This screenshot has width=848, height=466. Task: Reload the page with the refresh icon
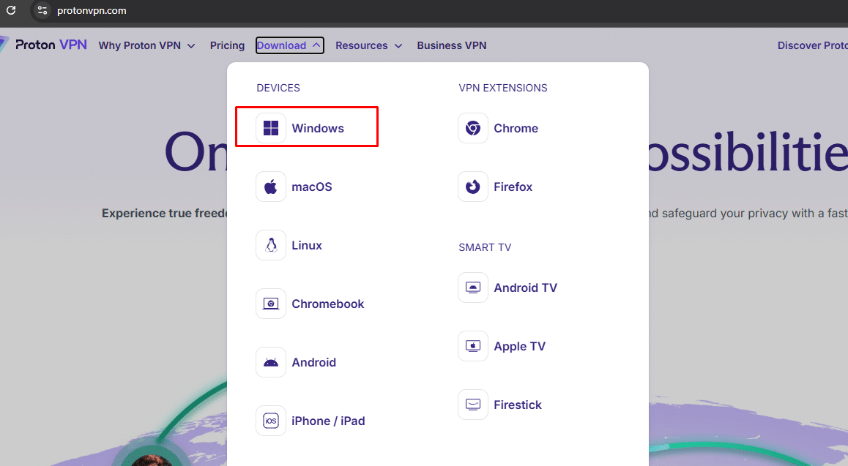[11, 10]
